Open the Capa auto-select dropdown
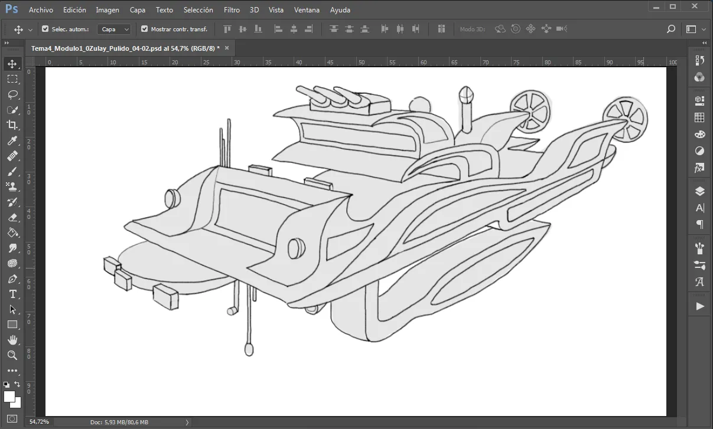The image size is (713, 429). (115, 29)
